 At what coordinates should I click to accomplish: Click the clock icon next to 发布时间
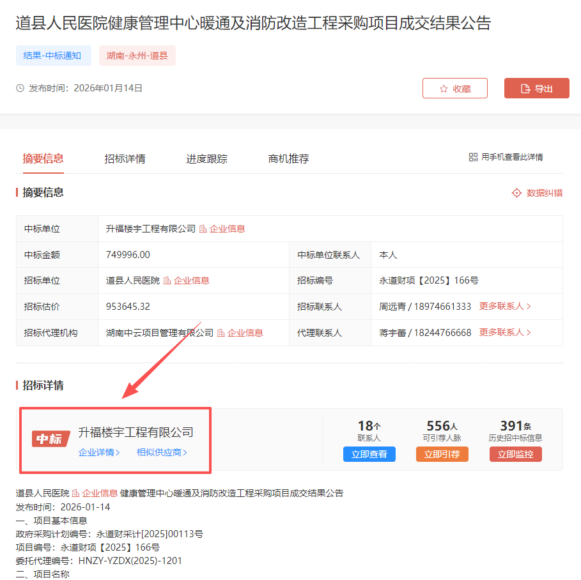20,88
